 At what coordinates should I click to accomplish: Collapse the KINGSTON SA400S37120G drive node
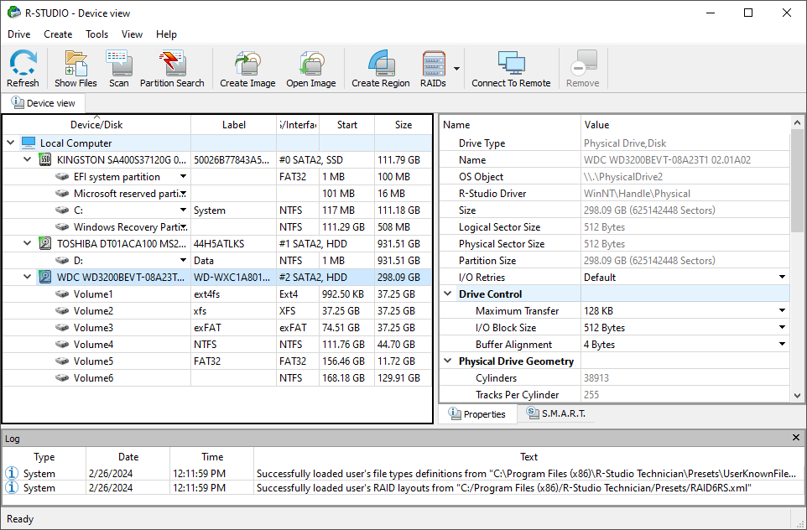pos(28,159)
